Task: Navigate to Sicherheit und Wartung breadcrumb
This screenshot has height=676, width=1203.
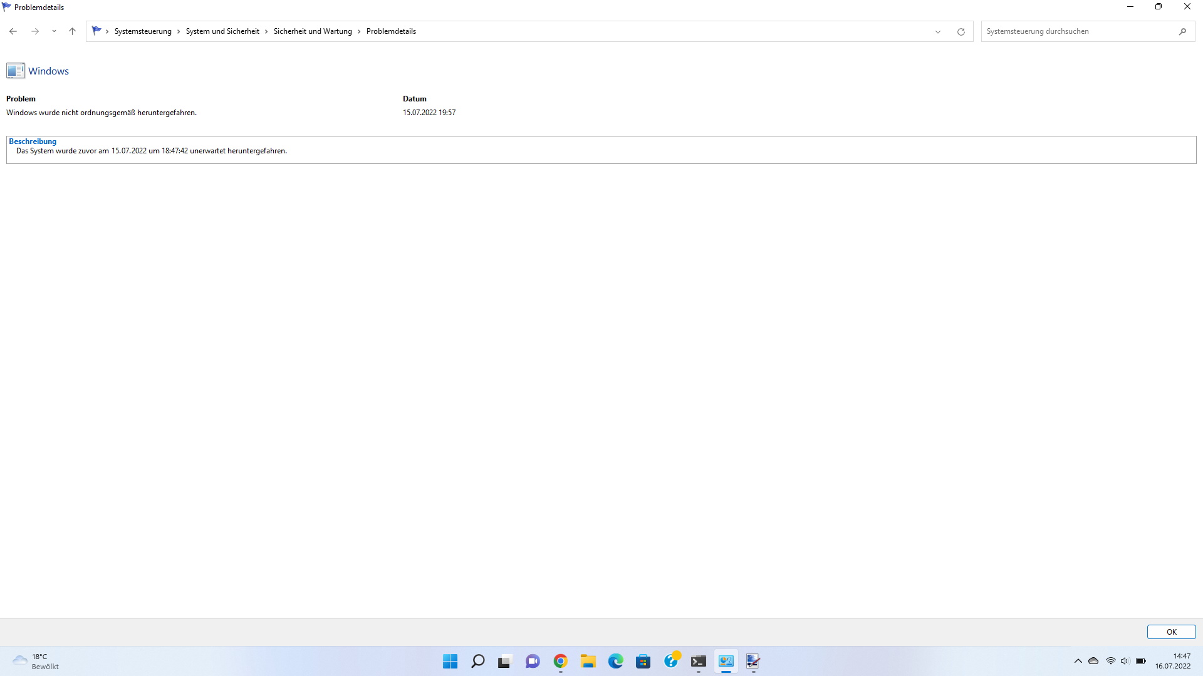Action: (312, 31)
